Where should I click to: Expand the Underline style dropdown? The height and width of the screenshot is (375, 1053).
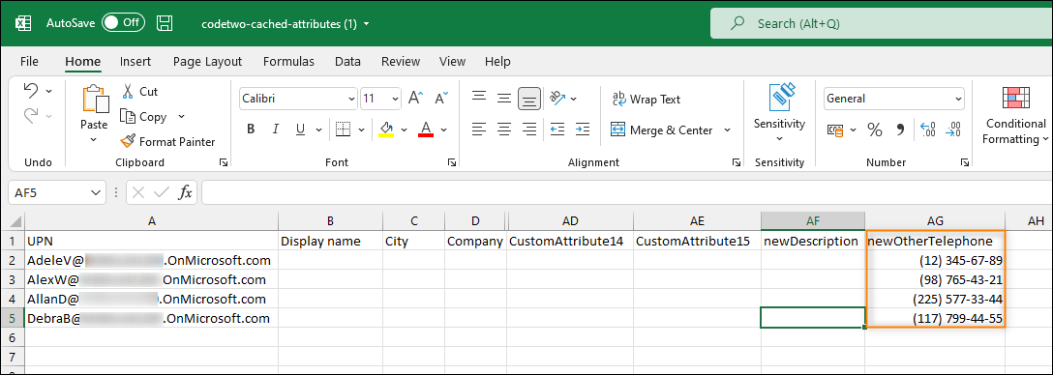click(x=318, y=130)
